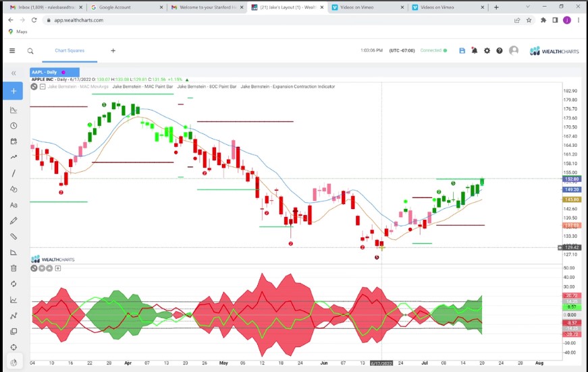Move lower pane up with up arrow
The height and width of the screenshot is (372, 588).
(x=49, y=268)
